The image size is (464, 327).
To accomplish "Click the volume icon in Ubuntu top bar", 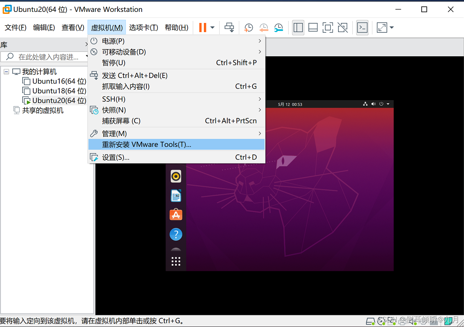I will coord(373,104).
